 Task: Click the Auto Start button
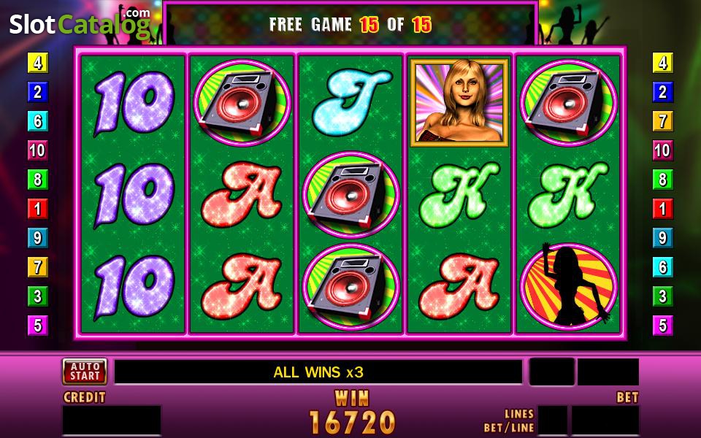pos(85,371)
